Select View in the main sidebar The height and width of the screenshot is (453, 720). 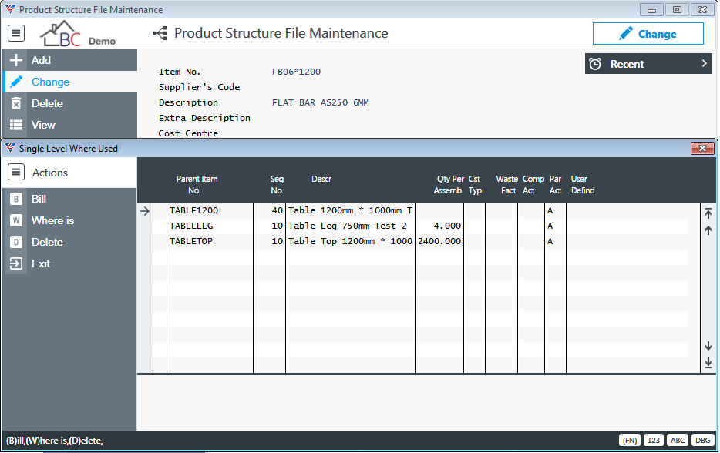pos(70,125)
